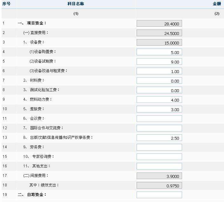
Task: Edit the 出版/文献/信息传播 fee field showing 2.50
Action: (x=159, y=138)
